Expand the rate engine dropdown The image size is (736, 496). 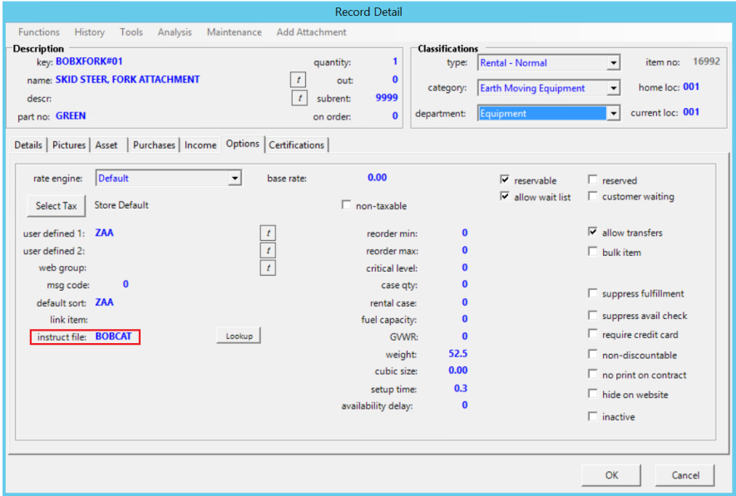(x=235, y=178)
